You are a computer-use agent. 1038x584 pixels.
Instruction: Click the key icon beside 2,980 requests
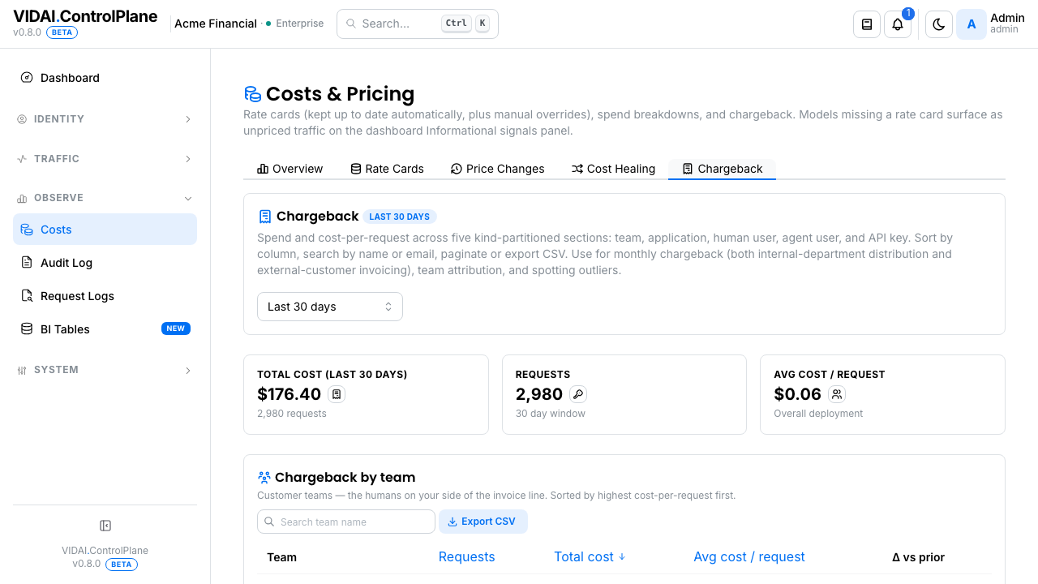[x=578, y=394]
